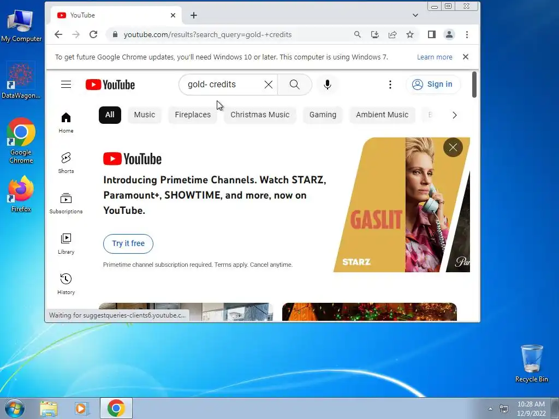Click the install app icon in address bar
559x419 pixels.
point(374,34)
